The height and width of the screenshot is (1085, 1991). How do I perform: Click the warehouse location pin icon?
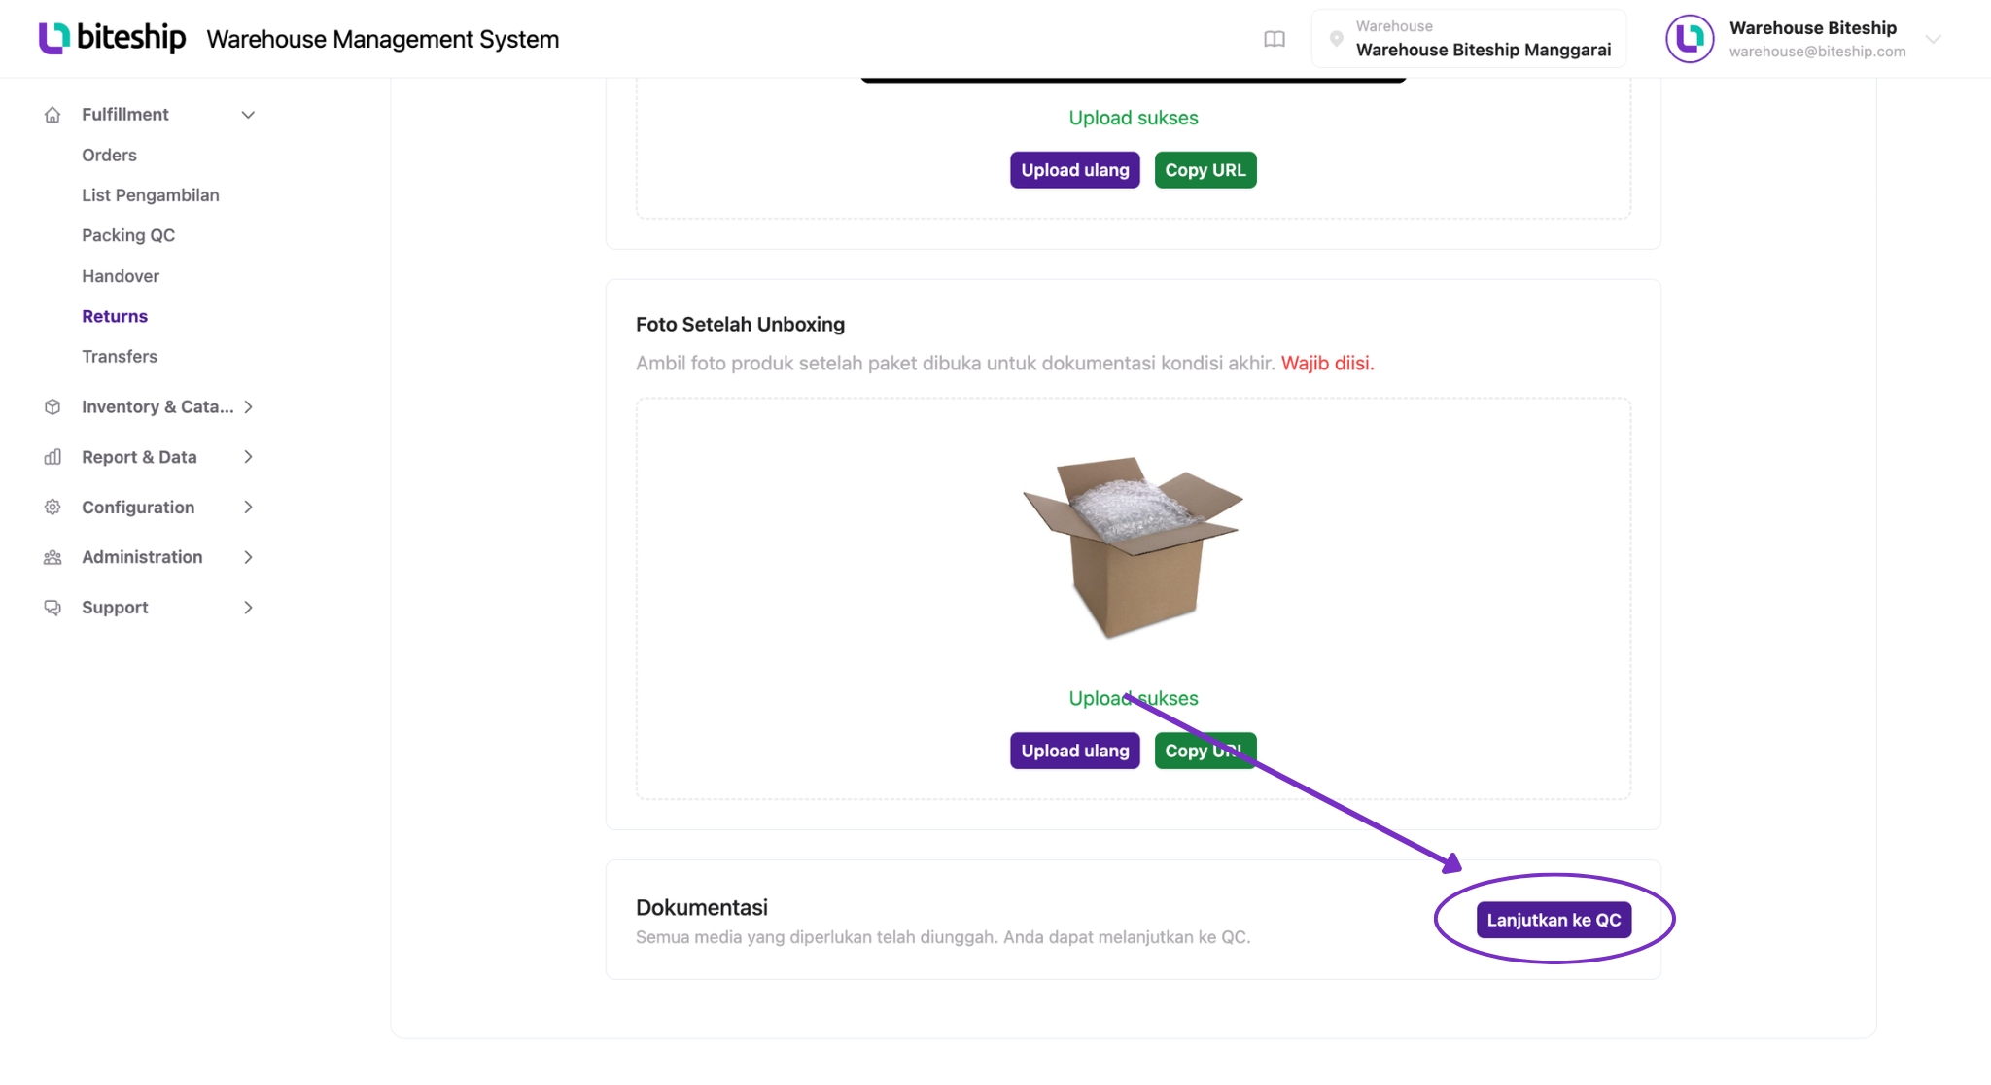click(x=1336, y=39)
